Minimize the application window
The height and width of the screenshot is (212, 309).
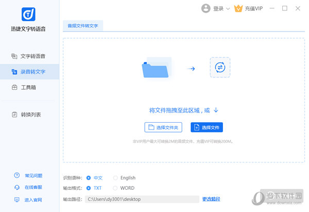click(272, 8)
